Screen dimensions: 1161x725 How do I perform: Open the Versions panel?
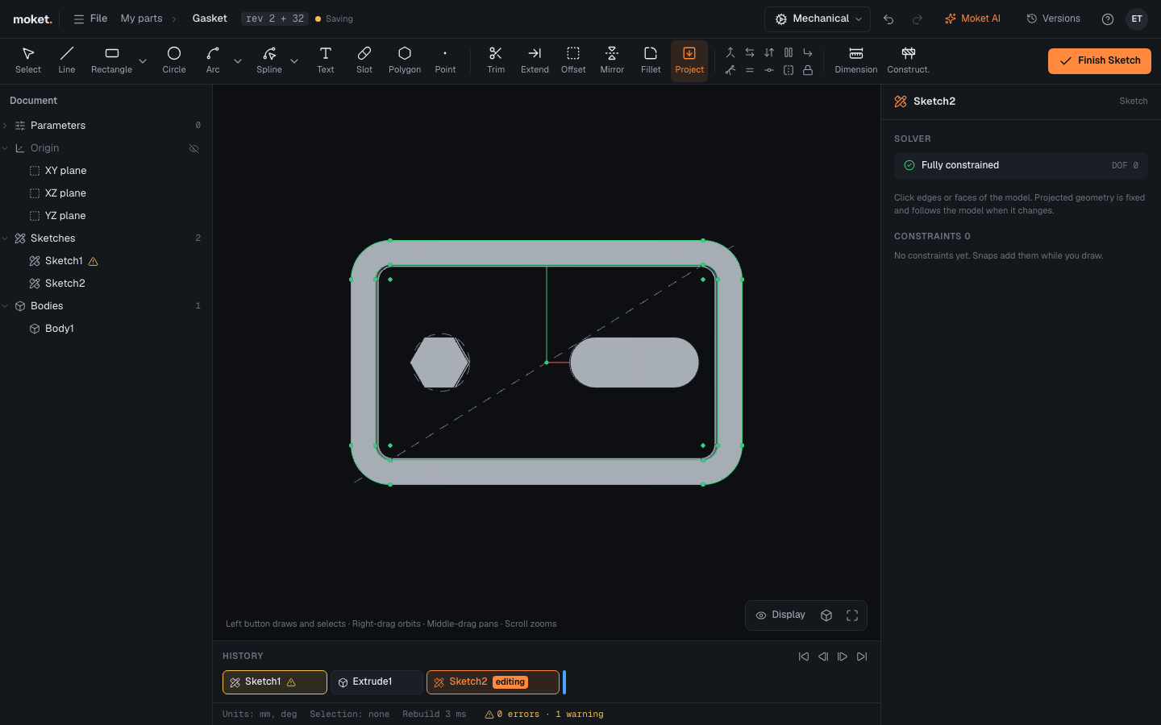click(1053, 19)
